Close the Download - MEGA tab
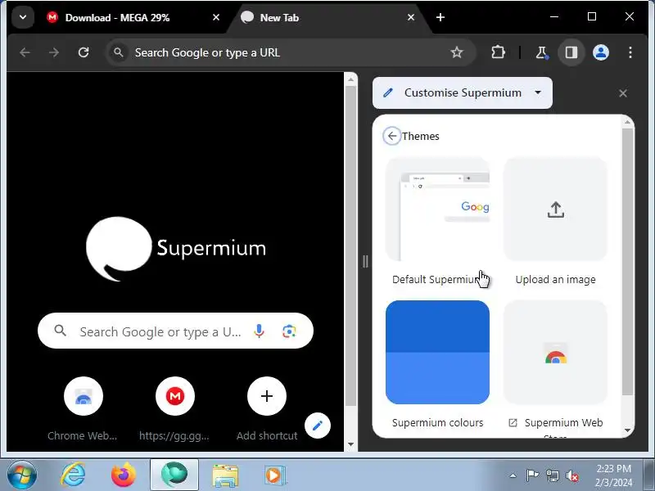This screenshot has width=655, height=491. (216, 17)
